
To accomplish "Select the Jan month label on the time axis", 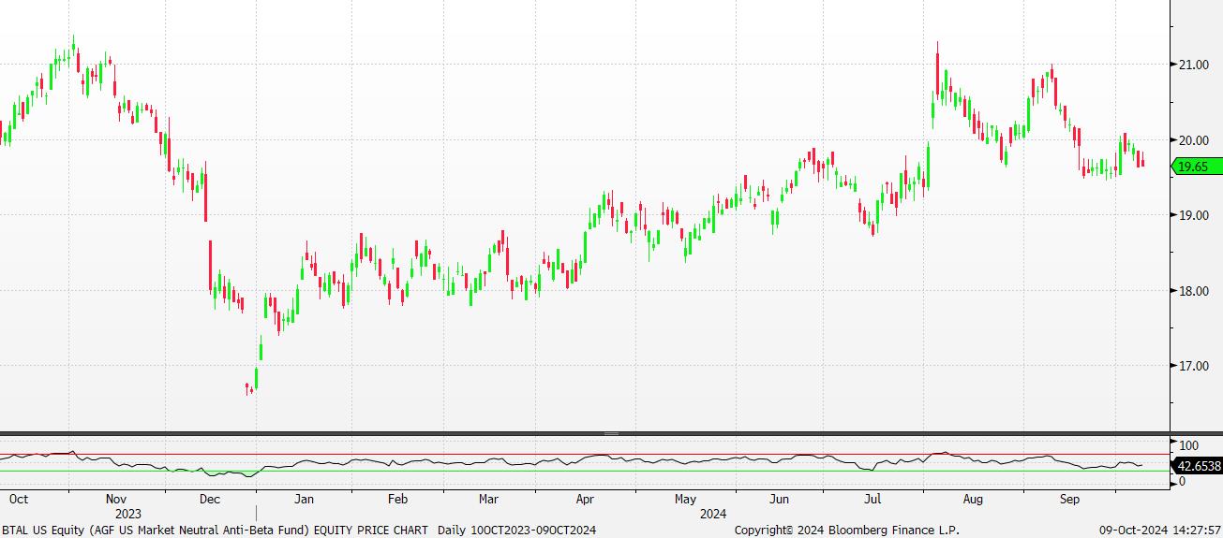I will (x=306, y=500).
